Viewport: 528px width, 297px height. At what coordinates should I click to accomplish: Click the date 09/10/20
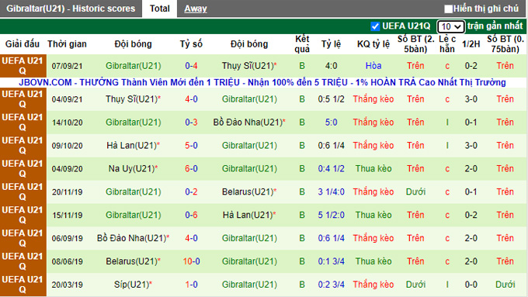click(x=67, y=146)
